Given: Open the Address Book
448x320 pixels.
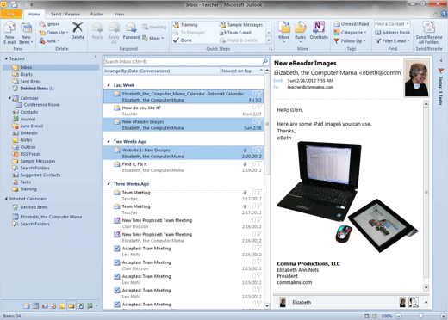Looking at the screenshot, I should [393, 33].
